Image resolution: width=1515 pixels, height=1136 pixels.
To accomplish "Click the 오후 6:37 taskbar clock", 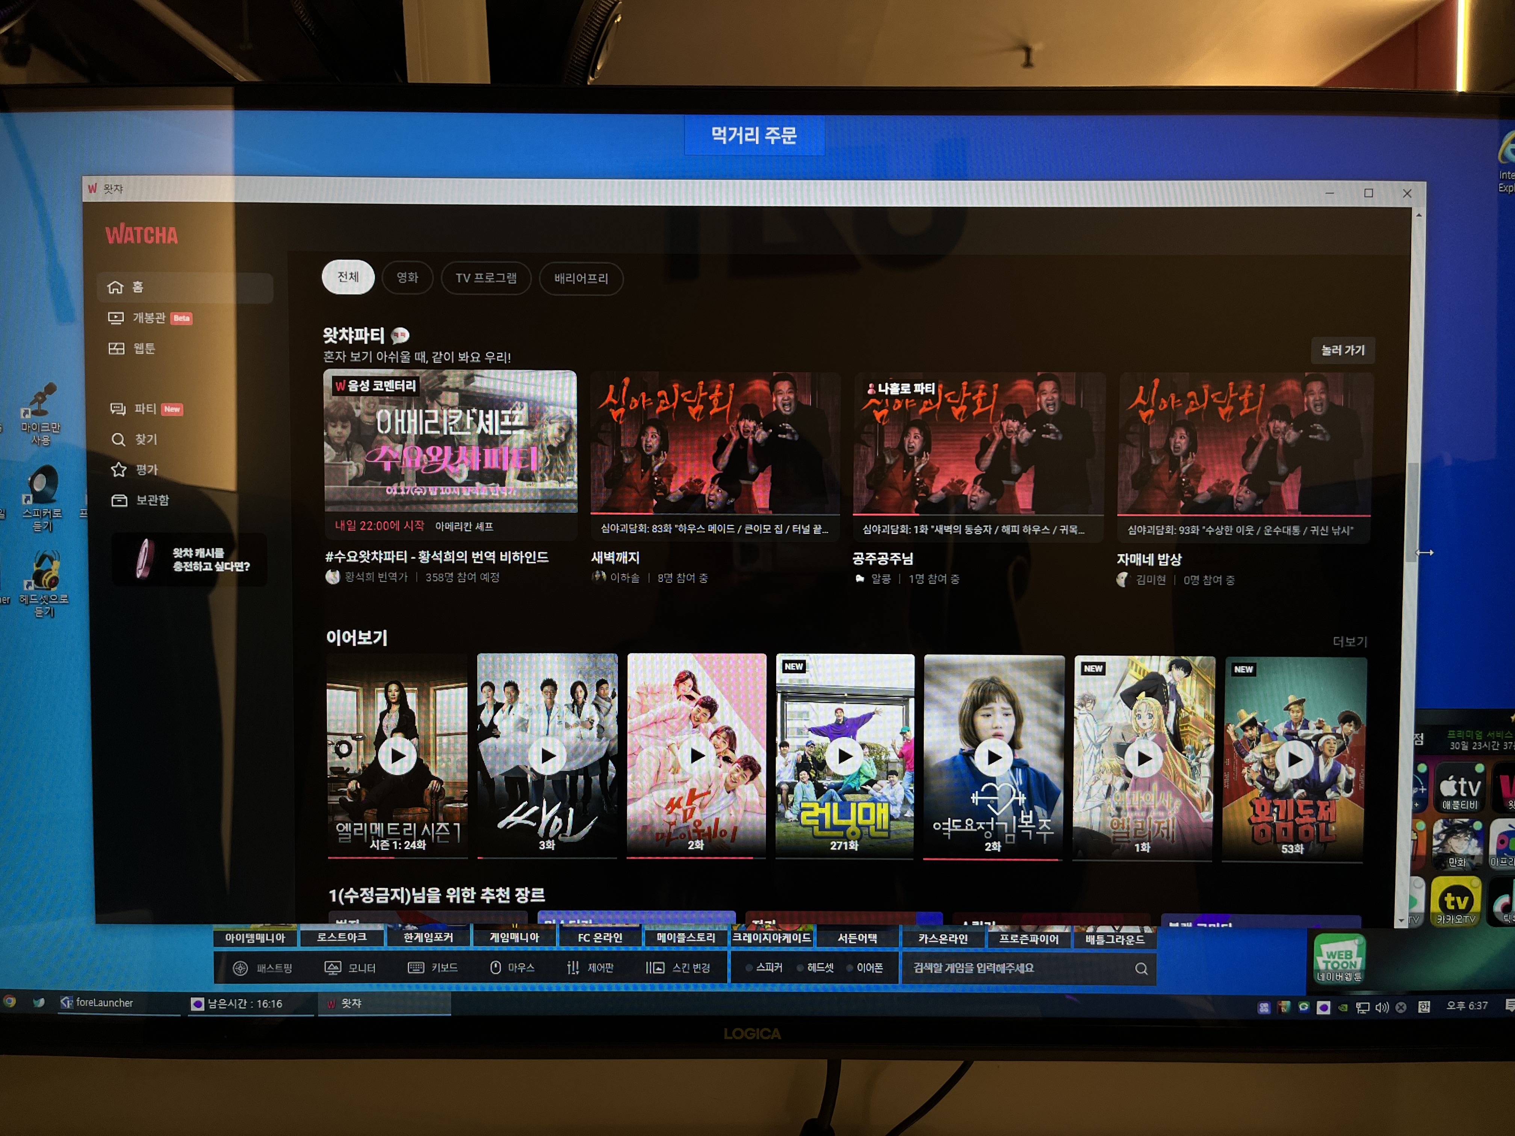I will 1467,1006.
